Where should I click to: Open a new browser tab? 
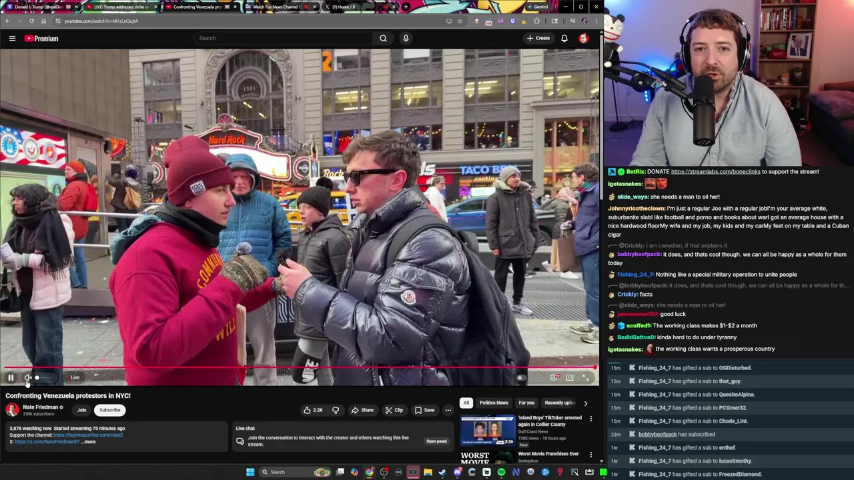[x=406, y=7]
